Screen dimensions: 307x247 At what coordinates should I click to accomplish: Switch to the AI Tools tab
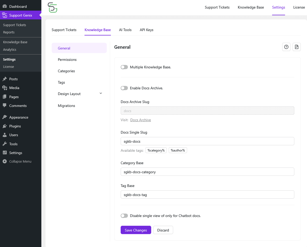click(125, 30)
